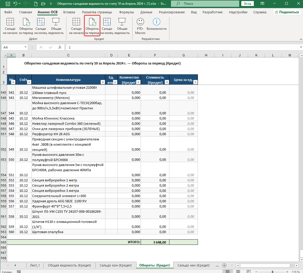This screenshot has height=273, width=303.
Task: Open the Количество (Кредит) filter dropdown
Action: (x=138, y=82)
